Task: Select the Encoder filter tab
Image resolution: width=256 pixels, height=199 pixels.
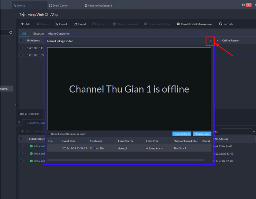Action: (38, 34)
